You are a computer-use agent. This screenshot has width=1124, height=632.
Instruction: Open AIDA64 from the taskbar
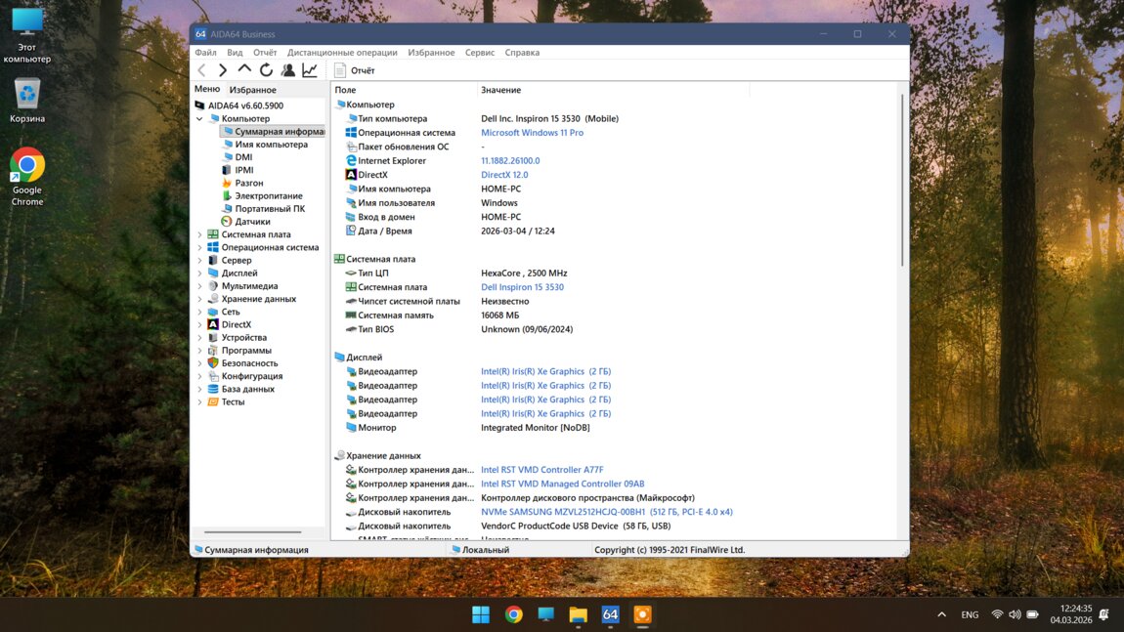pos(610,614)
